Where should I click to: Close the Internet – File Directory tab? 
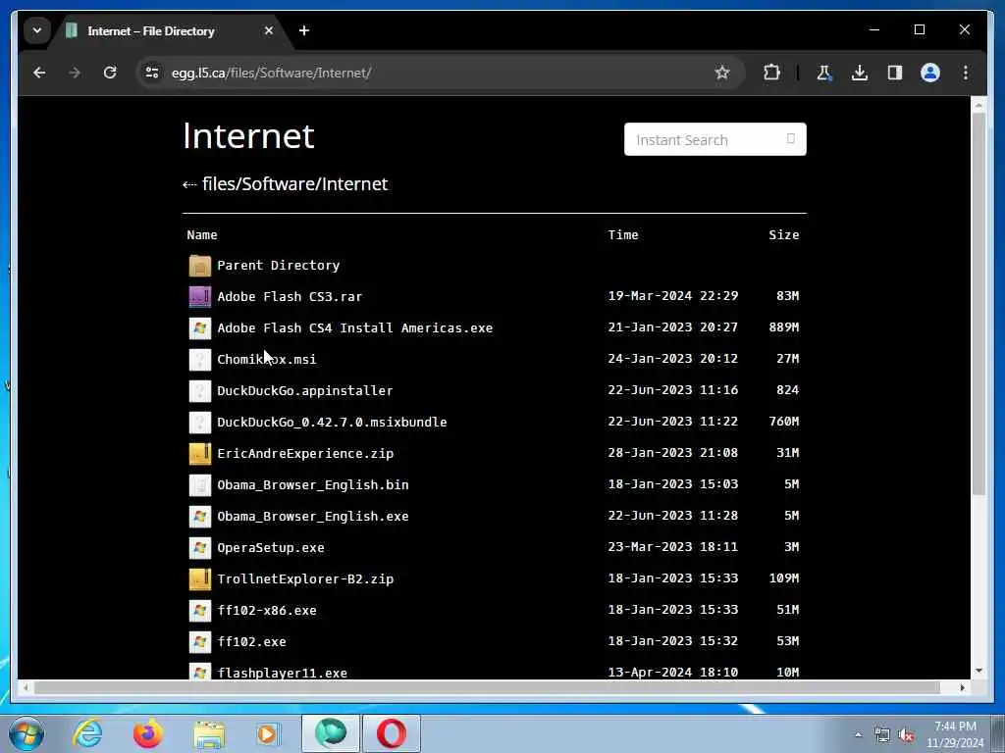click(x=269, y=30)
